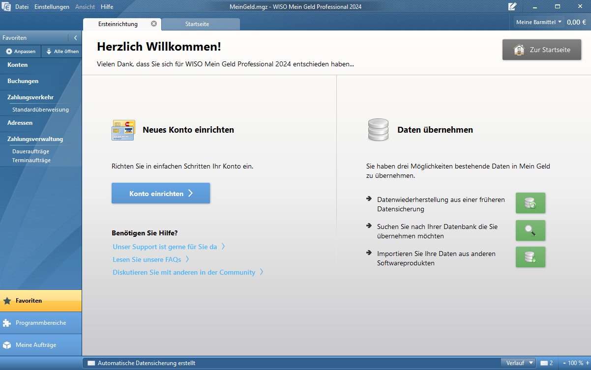Click the pencil edit icon in the title bar
The height and width of the screenshot is (370, 591).
pos(512,6)
